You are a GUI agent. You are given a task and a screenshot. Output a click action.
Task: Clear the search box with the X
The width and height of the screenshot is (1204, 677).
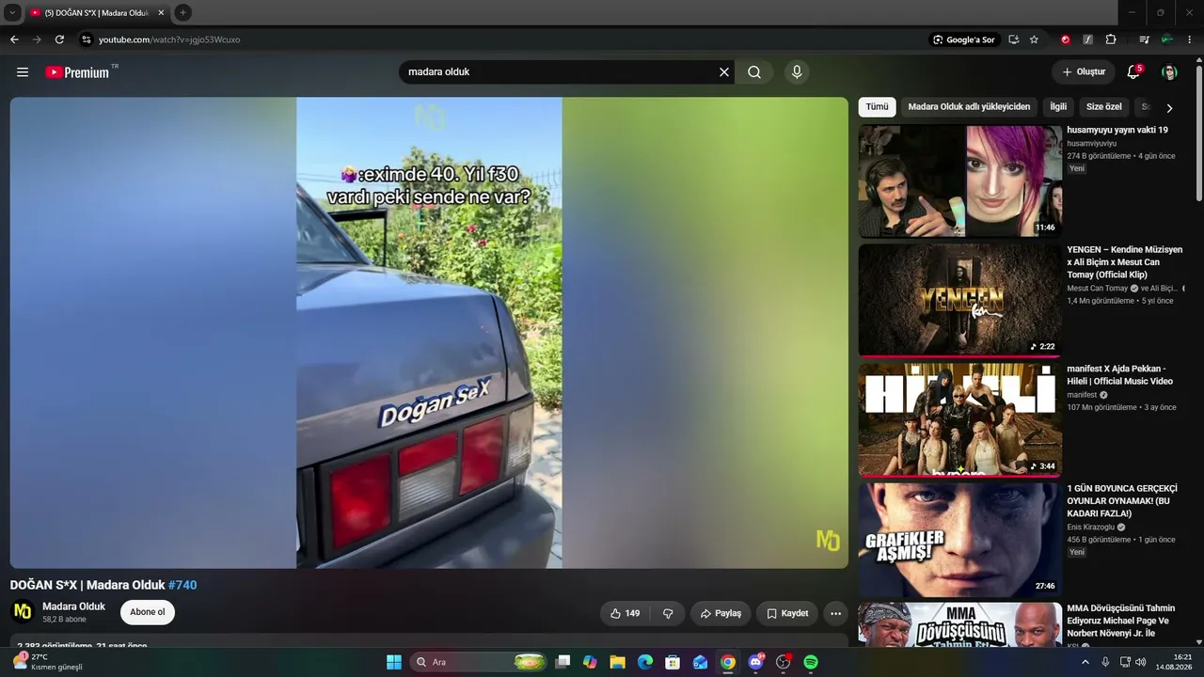coord(724,72)
